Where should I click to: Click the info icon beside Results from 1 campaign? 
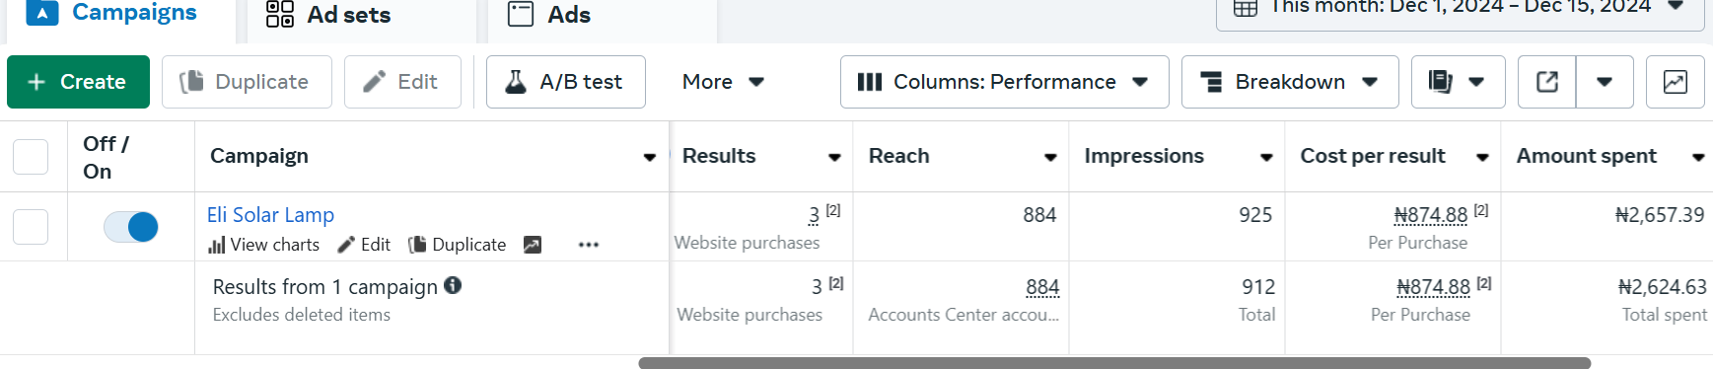[453, 285]
